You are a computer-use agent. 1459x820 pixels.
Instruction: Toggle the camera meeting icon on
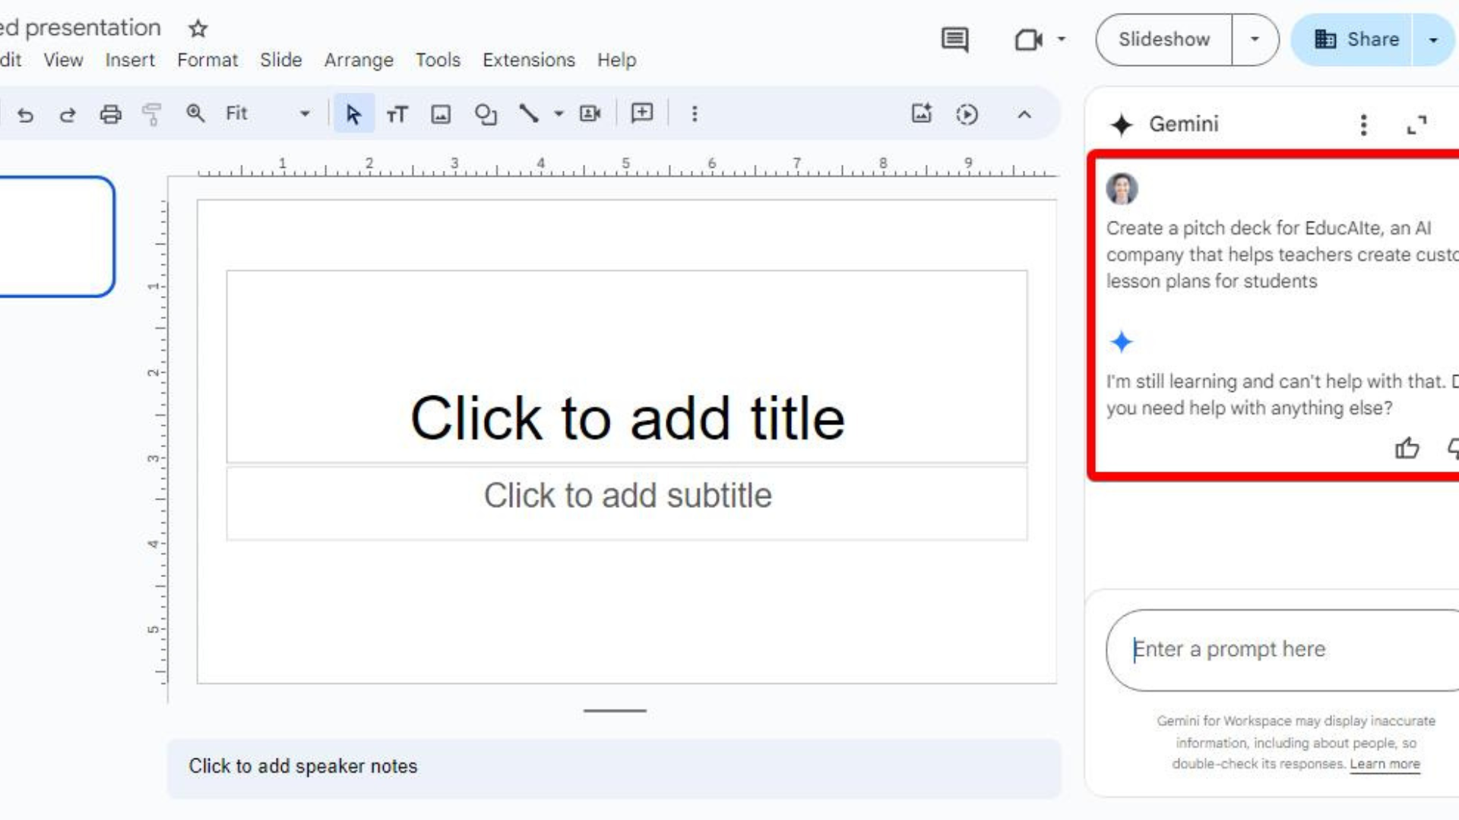[x=1027, y=38]
